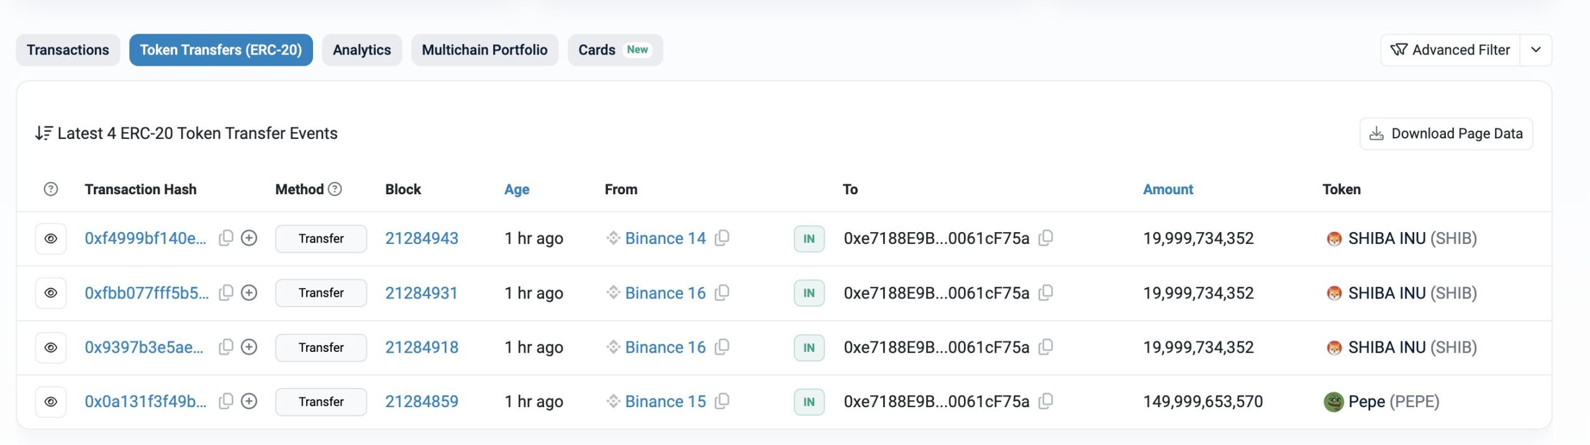This screenshot has width=1590, height=445.
Task: Open the Multichain Portfolio tab
Action: coord(484,50)
